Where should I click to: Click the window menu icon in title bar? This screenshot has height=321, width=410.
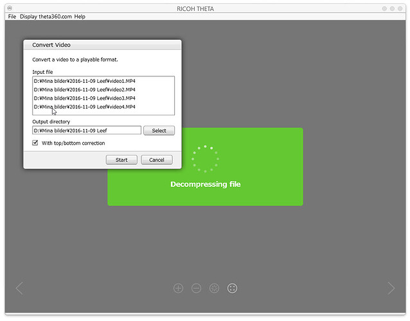point(10,8)
